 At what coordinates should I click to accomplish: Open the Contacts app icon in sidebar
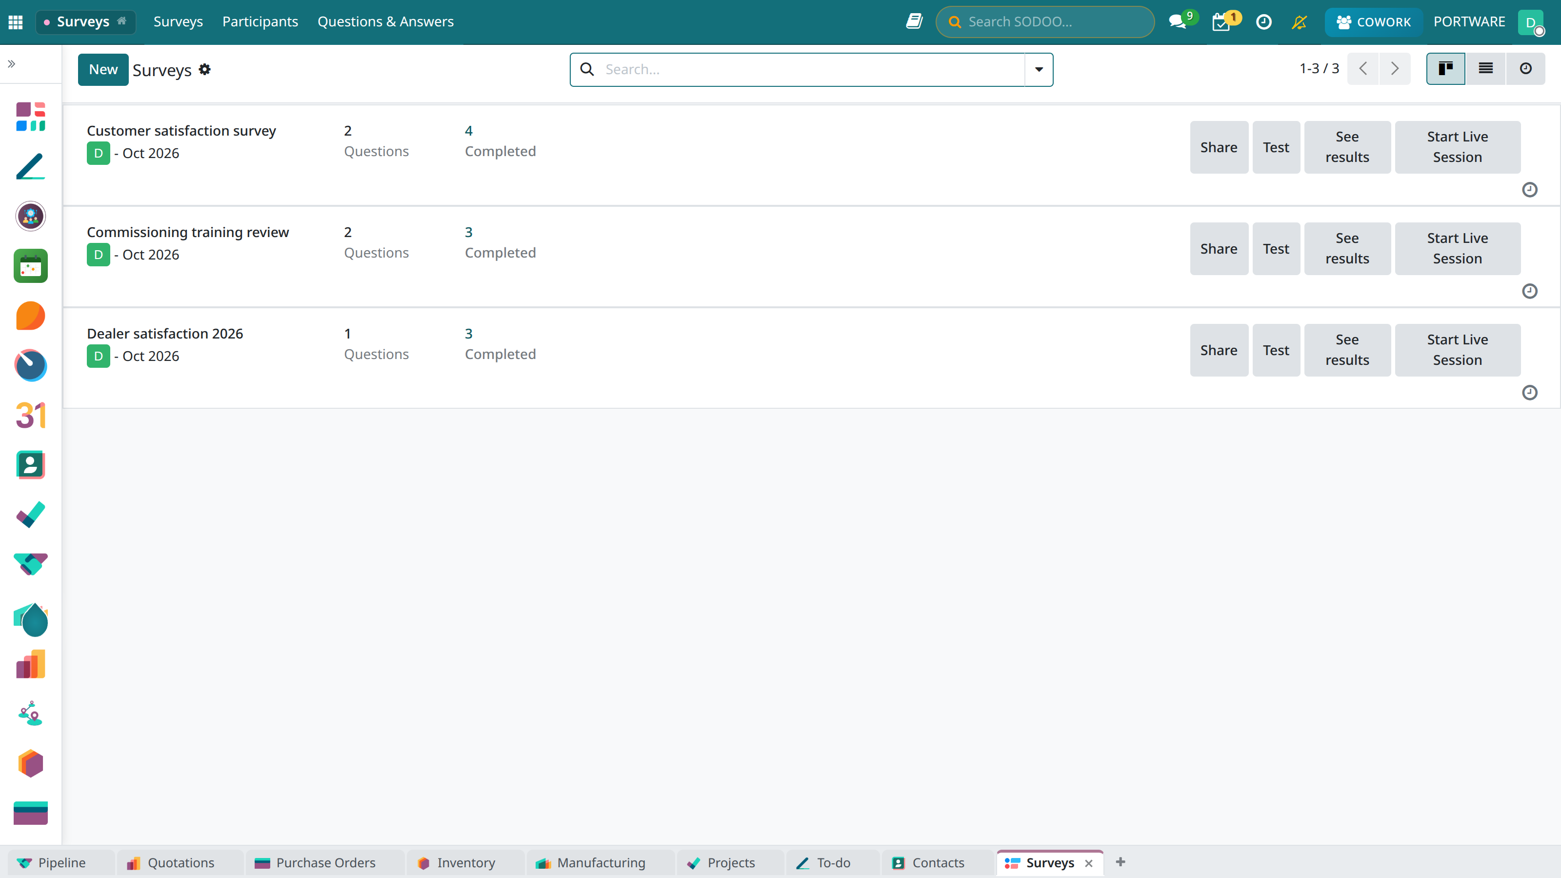click(30, 465)
